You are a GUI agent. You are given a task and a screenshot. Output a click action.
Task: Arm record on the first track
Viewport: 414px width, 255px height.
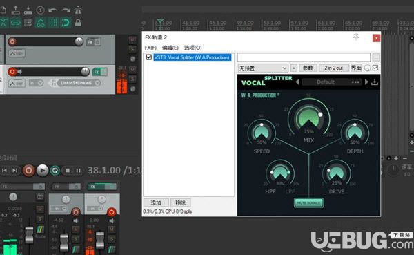click(12, 41)
